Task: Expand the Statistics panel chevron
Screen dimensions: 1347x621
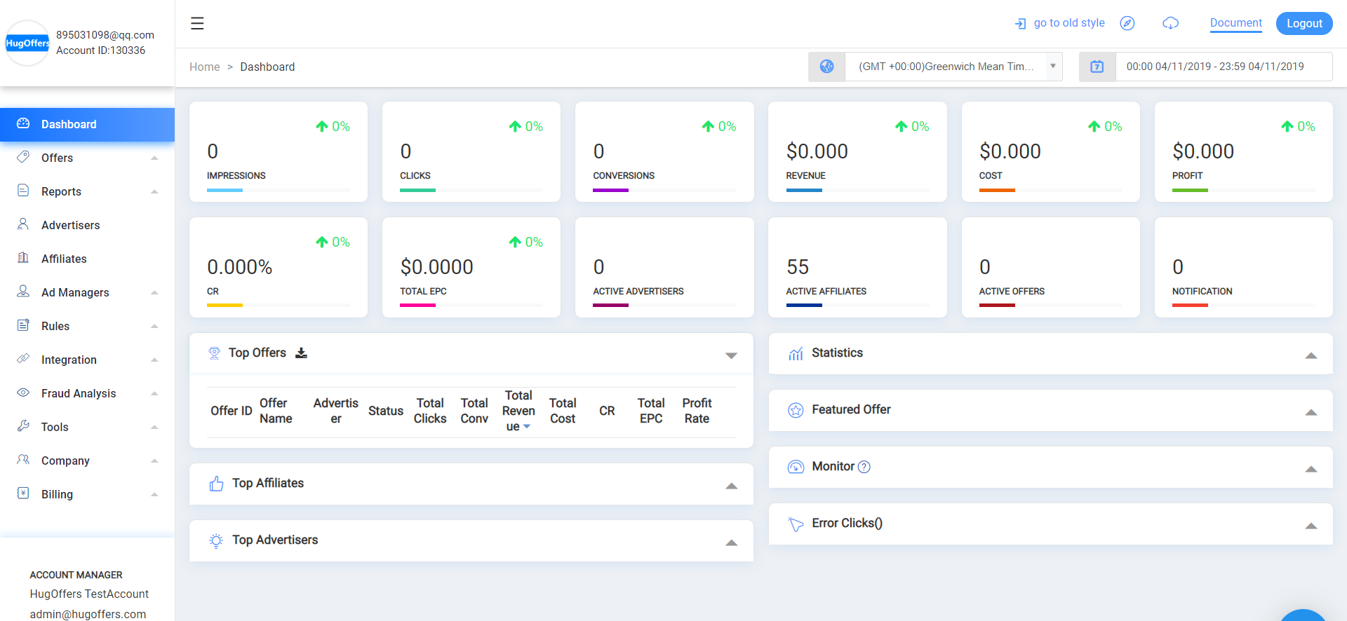Action: (1311, 355)
